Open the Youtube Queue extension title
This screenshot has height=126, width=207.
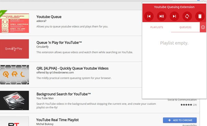[49, 17]
